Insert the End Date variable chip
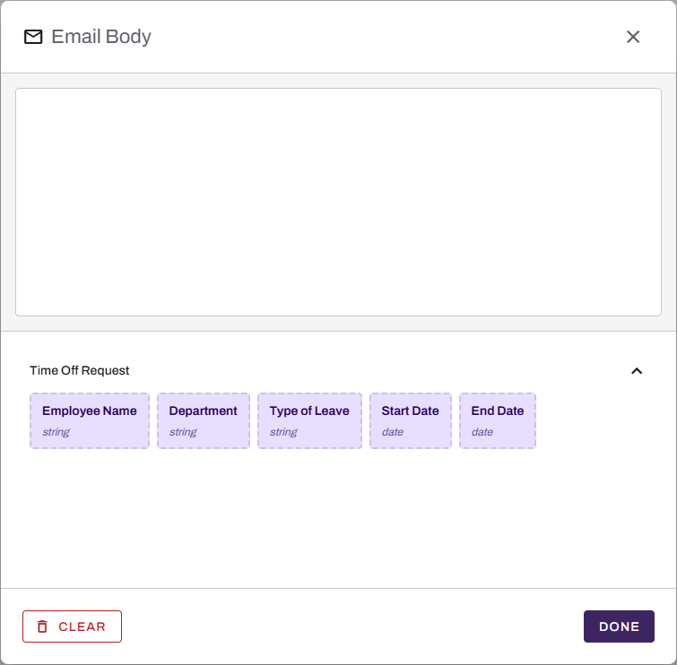Screen dimensions: 677x665 pos(498,420)
